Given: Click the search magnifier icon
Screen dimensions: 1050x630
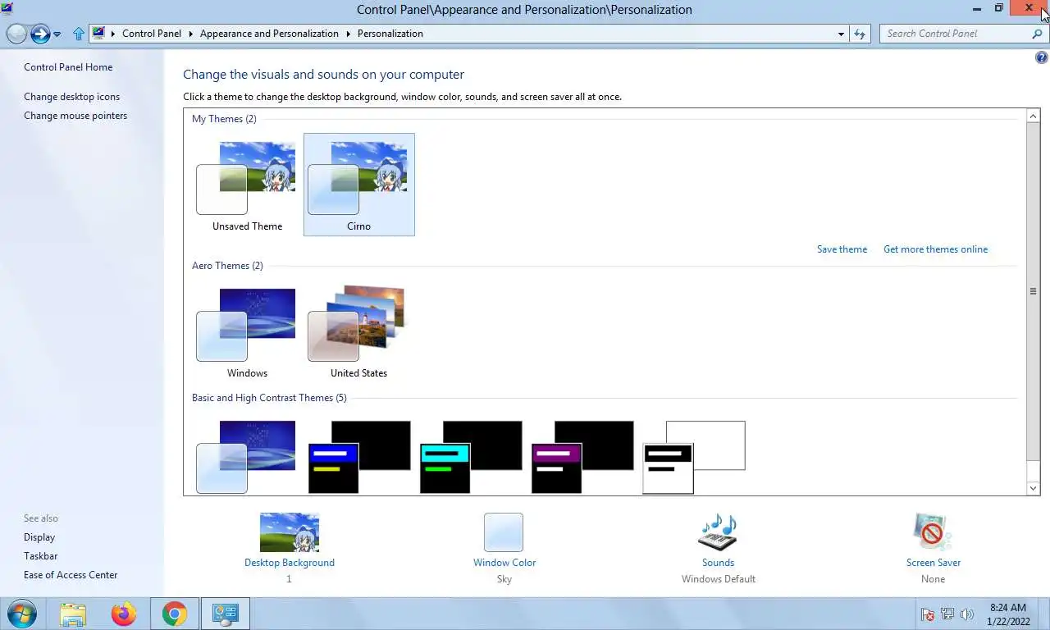Looking at the screenshot, I should pos(1037,34).
